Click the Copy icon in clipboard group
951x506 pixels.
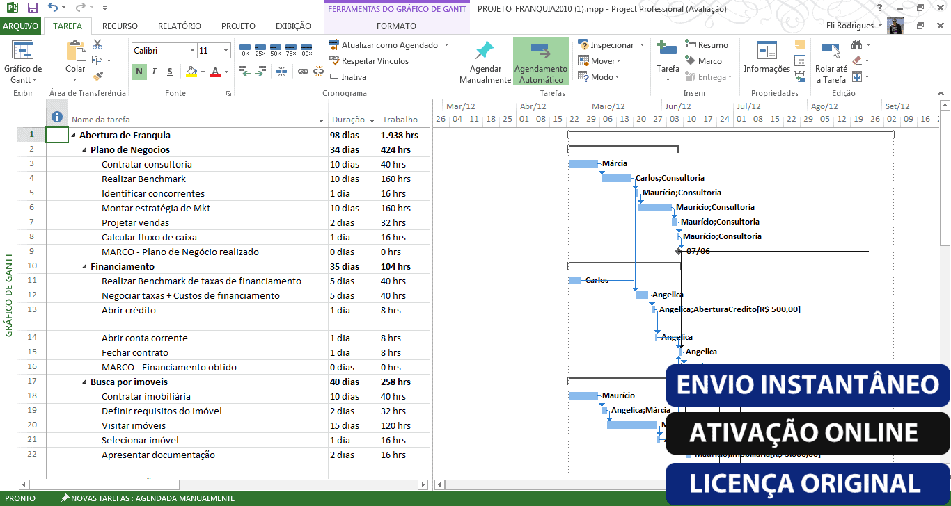tap(97, 60)
